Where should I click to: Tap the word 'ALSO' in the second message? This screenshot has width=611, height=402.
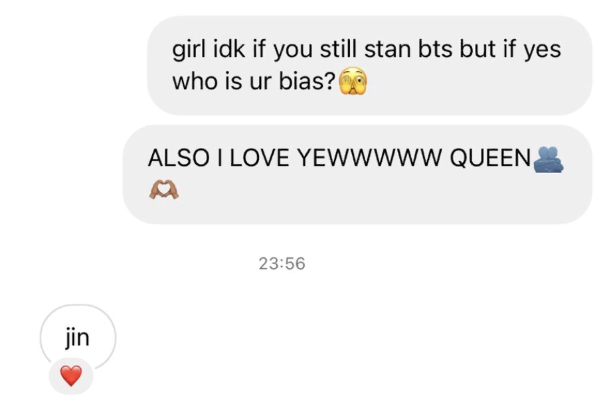coord(179,158)
